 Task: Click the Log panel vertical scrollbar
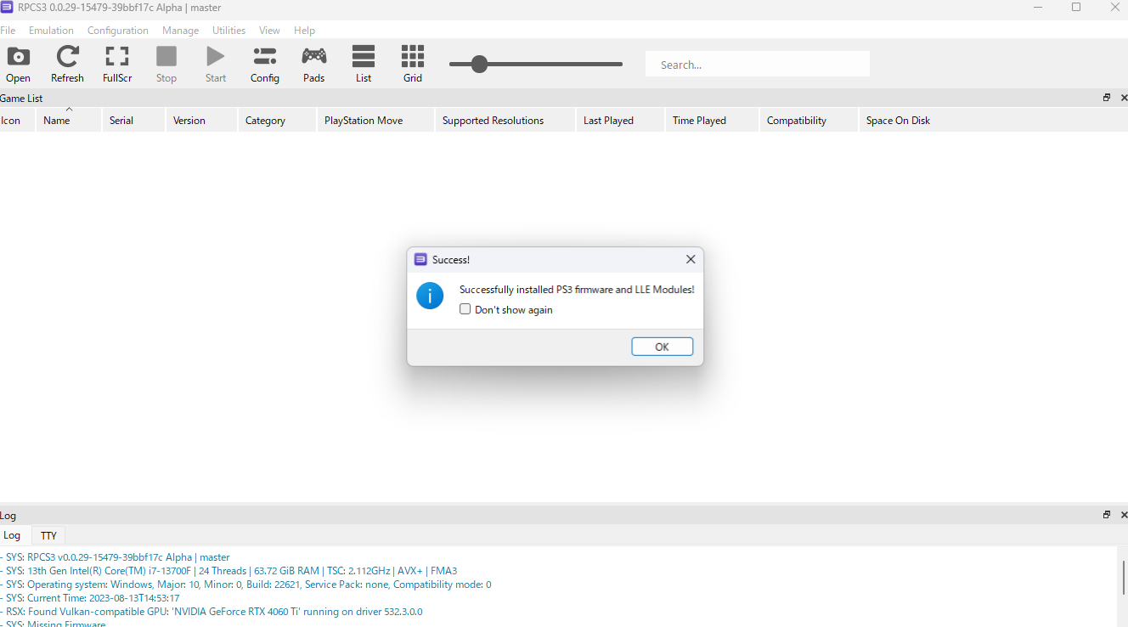[1123, 578]
